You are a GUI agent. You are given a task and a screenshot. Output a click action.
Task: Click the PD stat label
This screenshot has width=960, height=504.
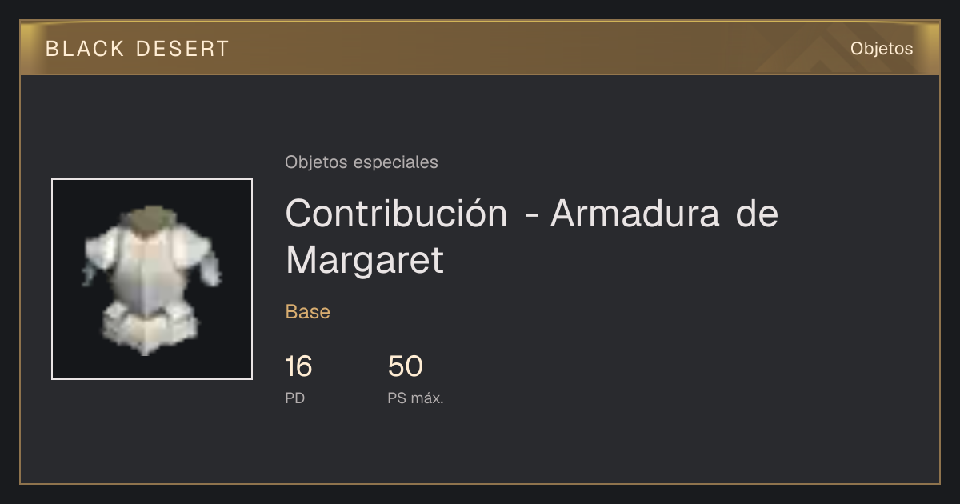coord(295,398)
